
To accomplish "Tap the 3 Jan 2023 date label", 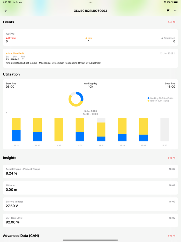I will pyautogui.click(x=90, y=111).
